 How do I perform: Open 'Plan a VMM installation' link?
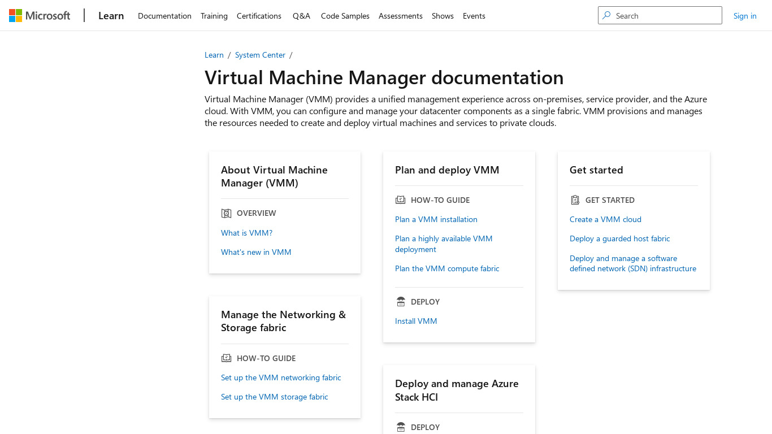pos(436,219)
